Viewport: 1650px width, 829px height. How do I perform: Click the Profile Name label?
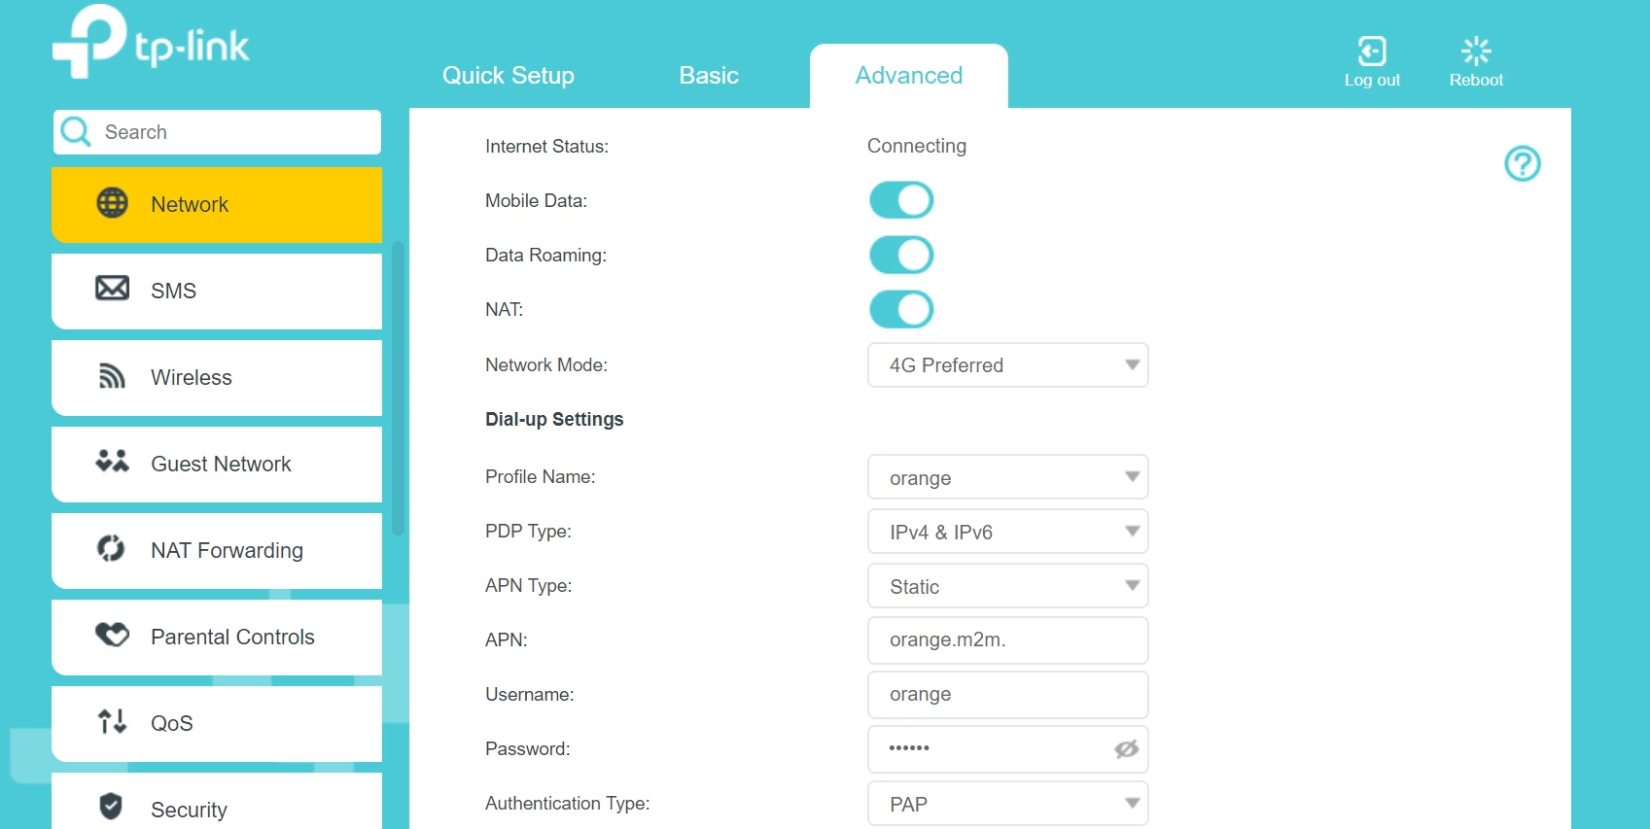click(x=541, y=477)
